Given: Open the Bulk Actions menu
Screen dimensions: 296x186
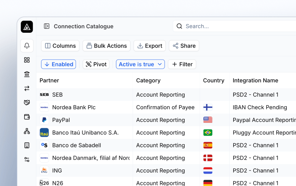Looking at the screenshot, I should (107, 46).
